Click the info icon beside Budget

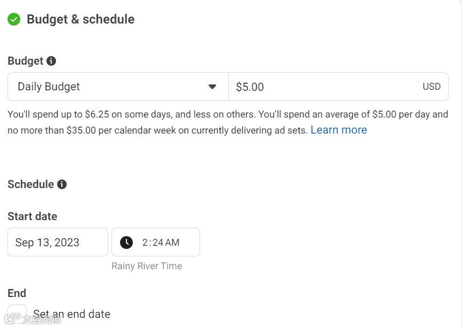51,61
